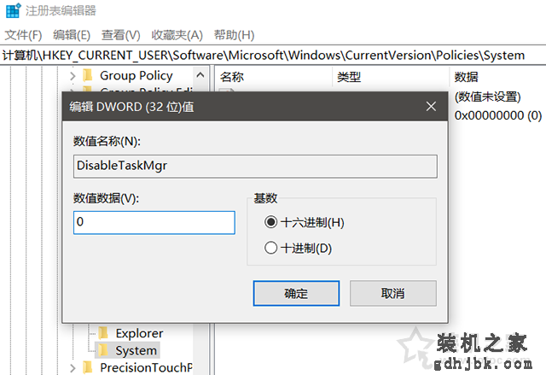This screenshot has width=546, height=375.
Task: Open the 帮助(H) menu
Action: pyautogui.click(x=234, y=35)
